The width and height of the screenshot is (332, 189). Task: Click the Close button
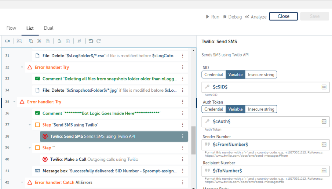(x=283, y=16)
